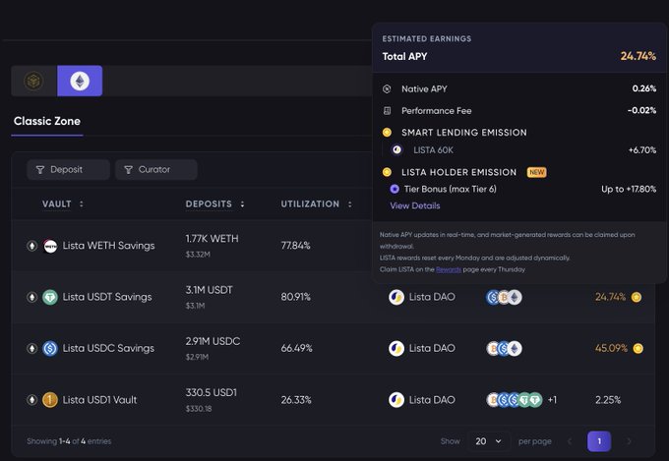
Task: Click the 1.77K WETH deposits value
Action: pyautogui.click(x=213, y=239)
